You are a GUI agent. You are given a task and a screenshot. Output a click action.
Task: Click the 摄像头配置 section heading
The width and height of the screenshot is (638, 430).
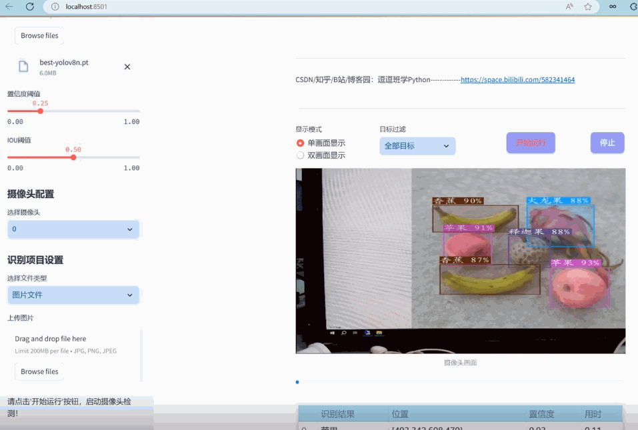tap(31, 194)
